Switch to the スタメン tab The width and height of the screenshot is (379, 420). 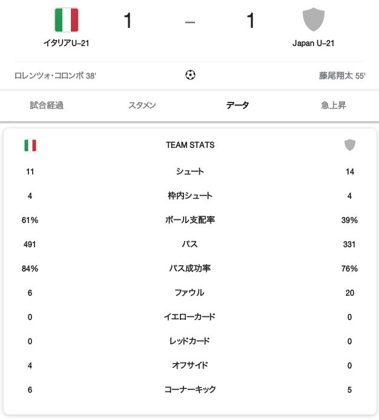point(142,105)
